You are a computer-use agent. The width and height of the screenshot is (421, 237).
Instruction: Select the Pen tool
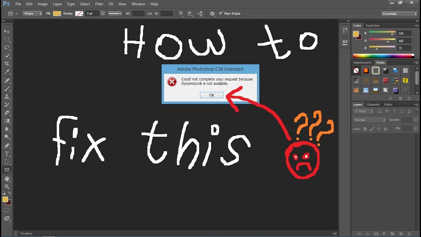[x=7, y=146]
